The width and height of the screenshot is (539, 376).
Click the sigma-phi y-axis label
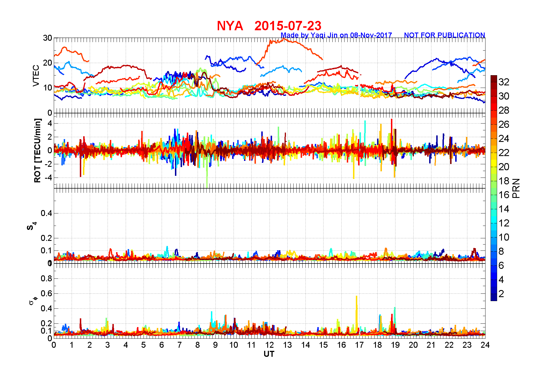click(33, 300)
